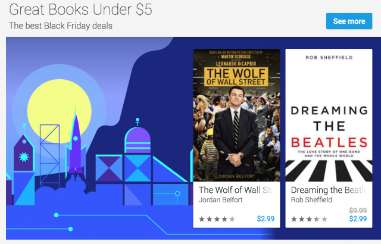Open Dreaming the Beatles cover image
Image resolution: width=381 pixels, height=244 pixels.
pos(329,115)
